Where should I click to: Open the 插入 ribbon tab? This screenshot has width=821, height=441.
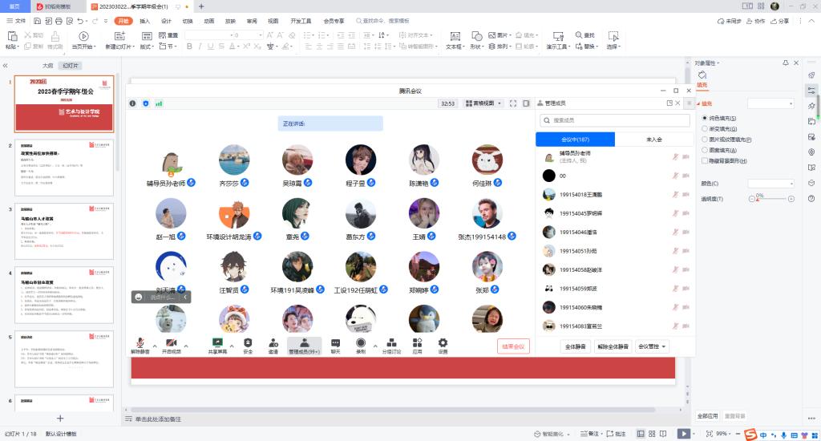tap(144, 22)
